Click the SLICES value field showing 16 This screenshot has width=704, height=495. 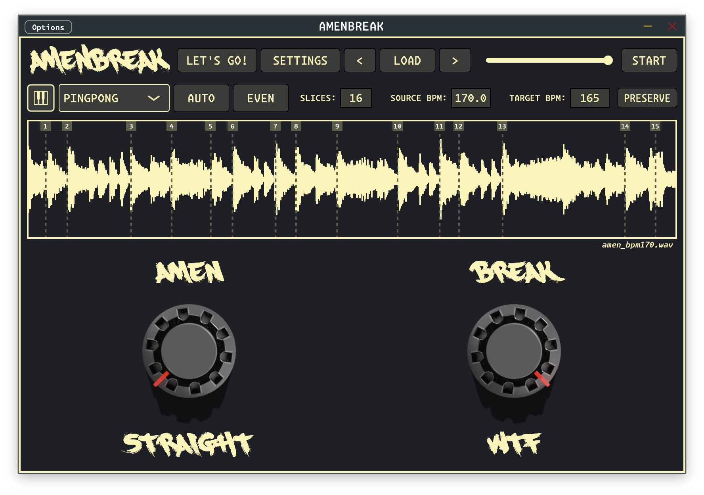[356, 98]
